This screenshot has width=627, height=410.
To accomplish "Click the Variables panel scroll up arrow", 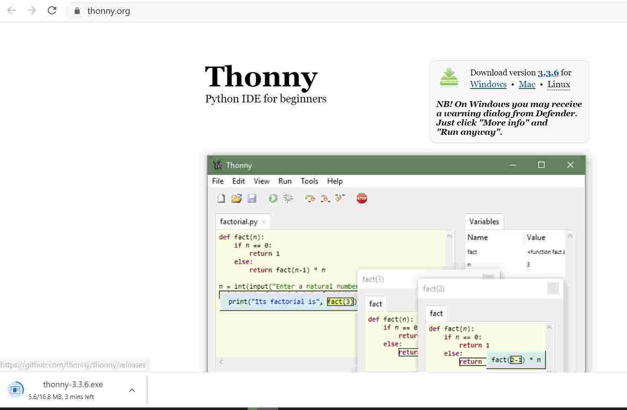I will [570, 236].
